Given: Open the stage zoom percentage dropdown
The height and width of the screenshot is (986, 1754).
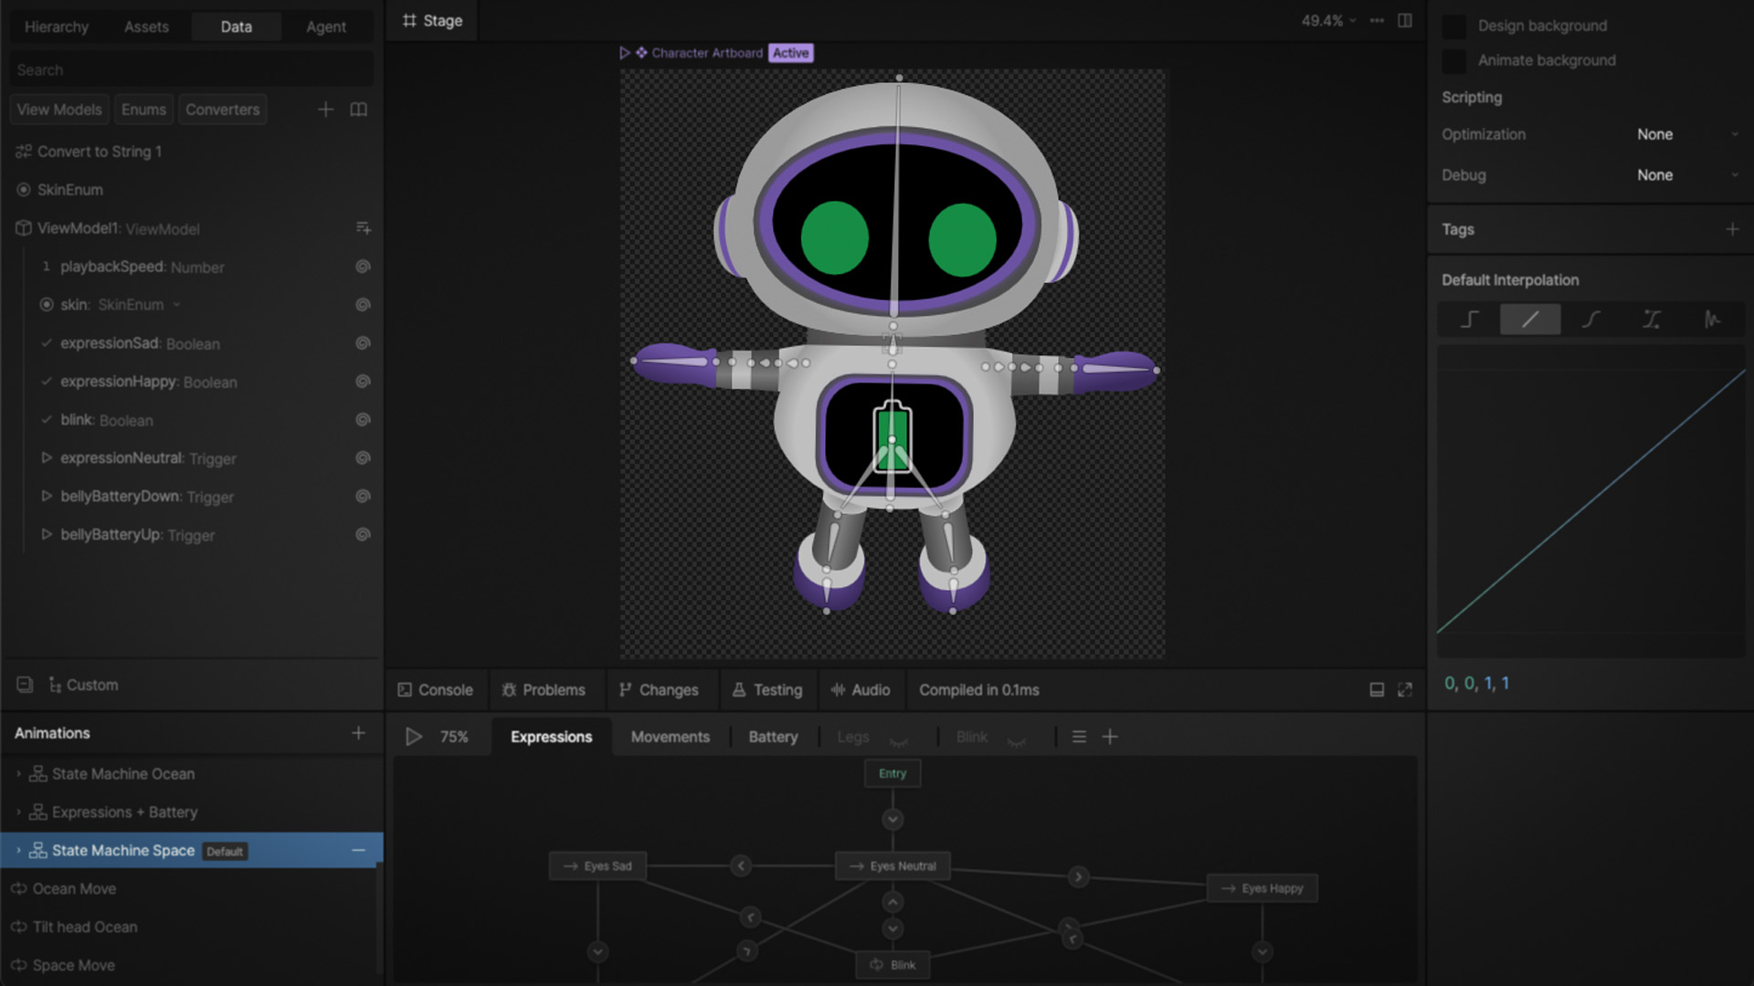Looking at the screenshot, I should point(1328,20).
